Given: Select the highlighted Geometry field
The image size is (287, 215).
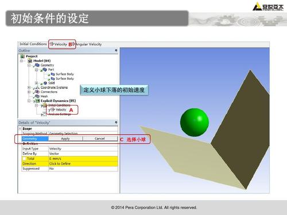Looking at the screenshot, I should pos(35,139).
